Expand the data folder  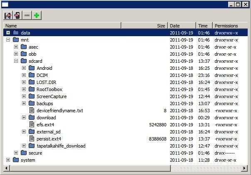[x=8, y=33]
